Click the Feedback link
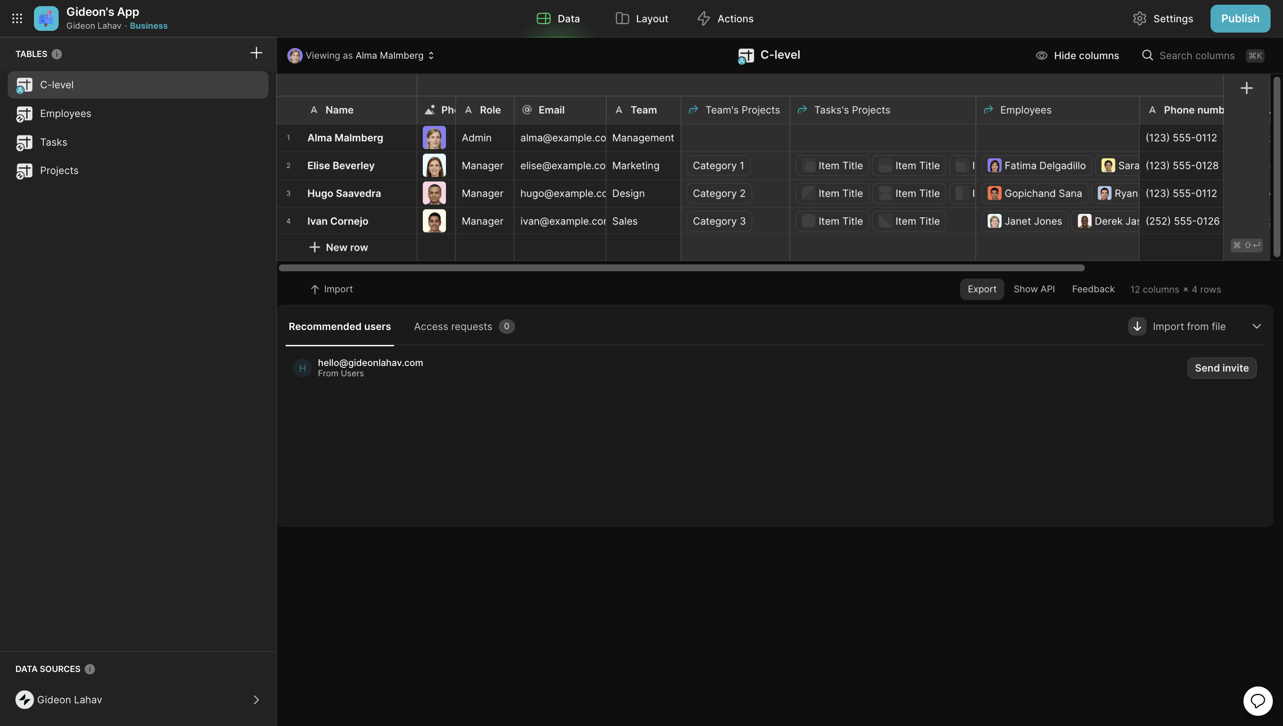This screenshot has height=726, width=1283. (1093, 289)
